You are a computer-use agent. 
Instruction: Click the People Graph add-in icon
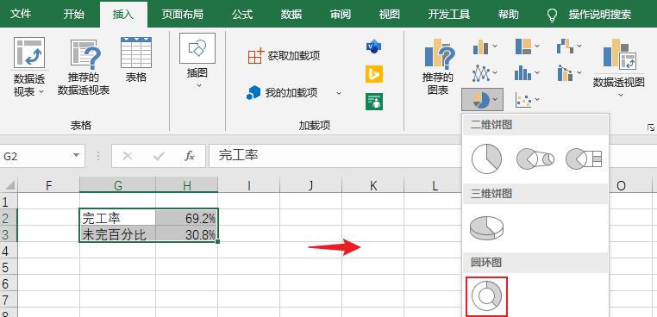click(x=373, y=102)
